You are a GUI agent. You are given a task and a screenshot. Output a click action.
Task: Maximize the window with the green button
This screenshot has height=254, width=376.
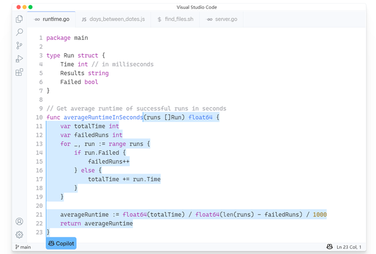coord(31,7)
